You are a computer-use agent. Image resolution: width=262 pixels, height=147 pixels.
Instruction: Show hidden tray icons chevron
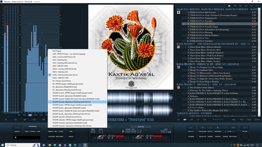(232, 145)
